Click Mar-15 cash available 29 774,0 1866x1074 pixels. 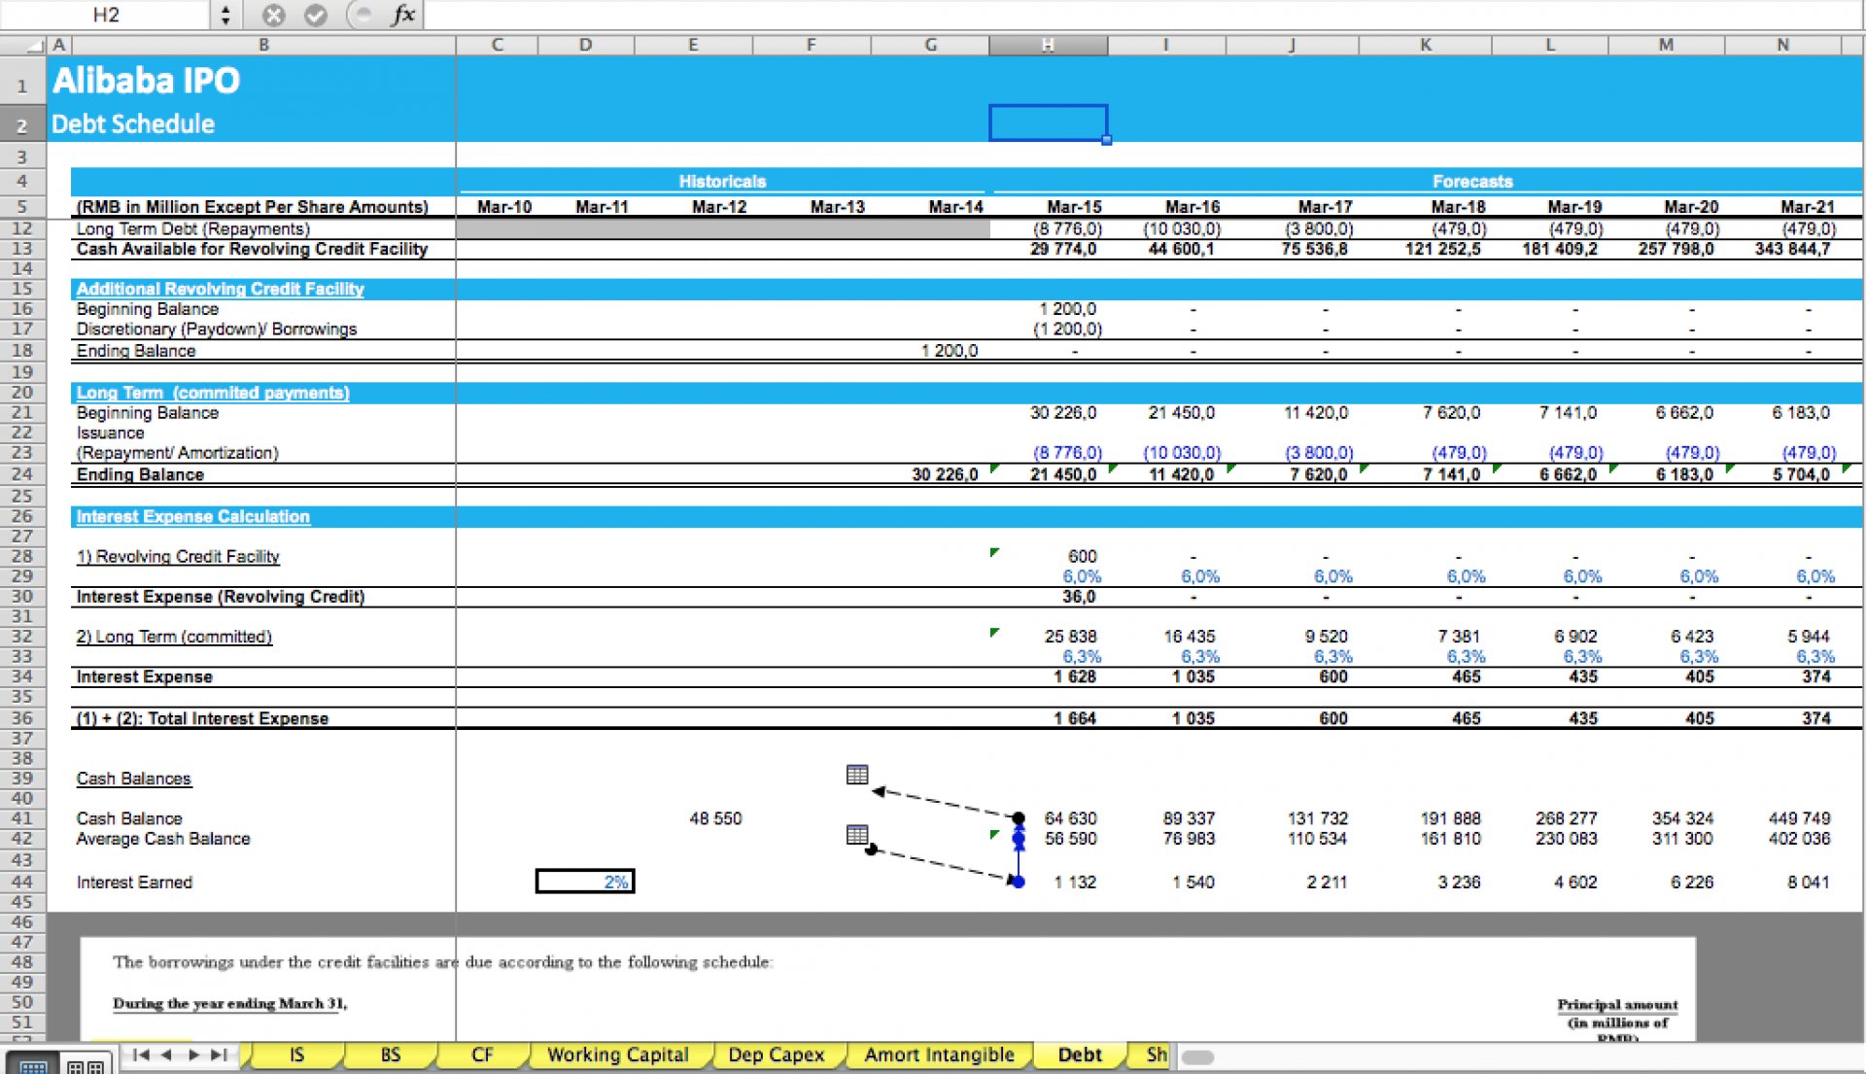(1063, 249)
